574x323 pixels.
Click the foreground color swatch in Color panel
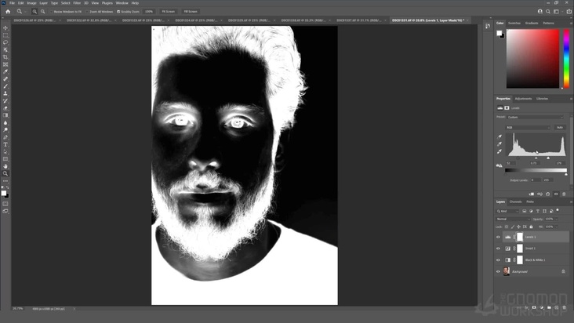coord(499,33)
